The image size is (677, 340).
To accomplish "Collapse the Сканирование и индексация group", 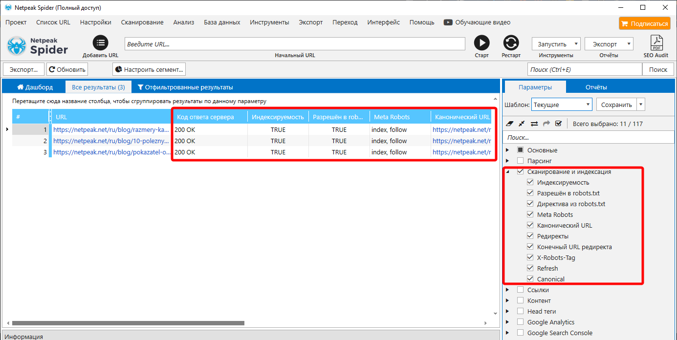I will tap(507, 171).
